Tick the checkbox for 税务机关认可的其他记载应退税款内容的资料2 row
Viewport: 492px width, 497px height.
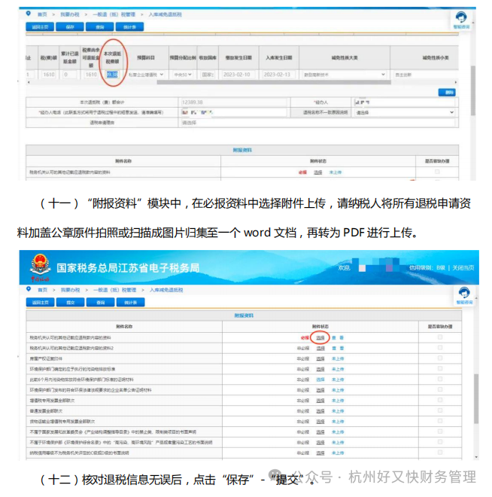point(440,348)
